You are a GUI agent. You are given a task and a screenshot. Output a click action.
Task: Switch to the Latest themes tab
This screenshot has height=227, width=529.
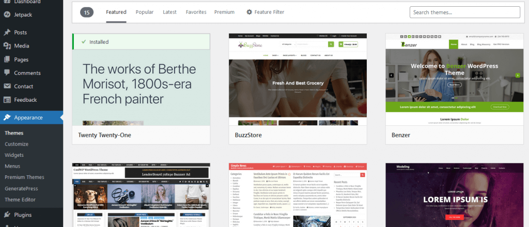point(169,12)
